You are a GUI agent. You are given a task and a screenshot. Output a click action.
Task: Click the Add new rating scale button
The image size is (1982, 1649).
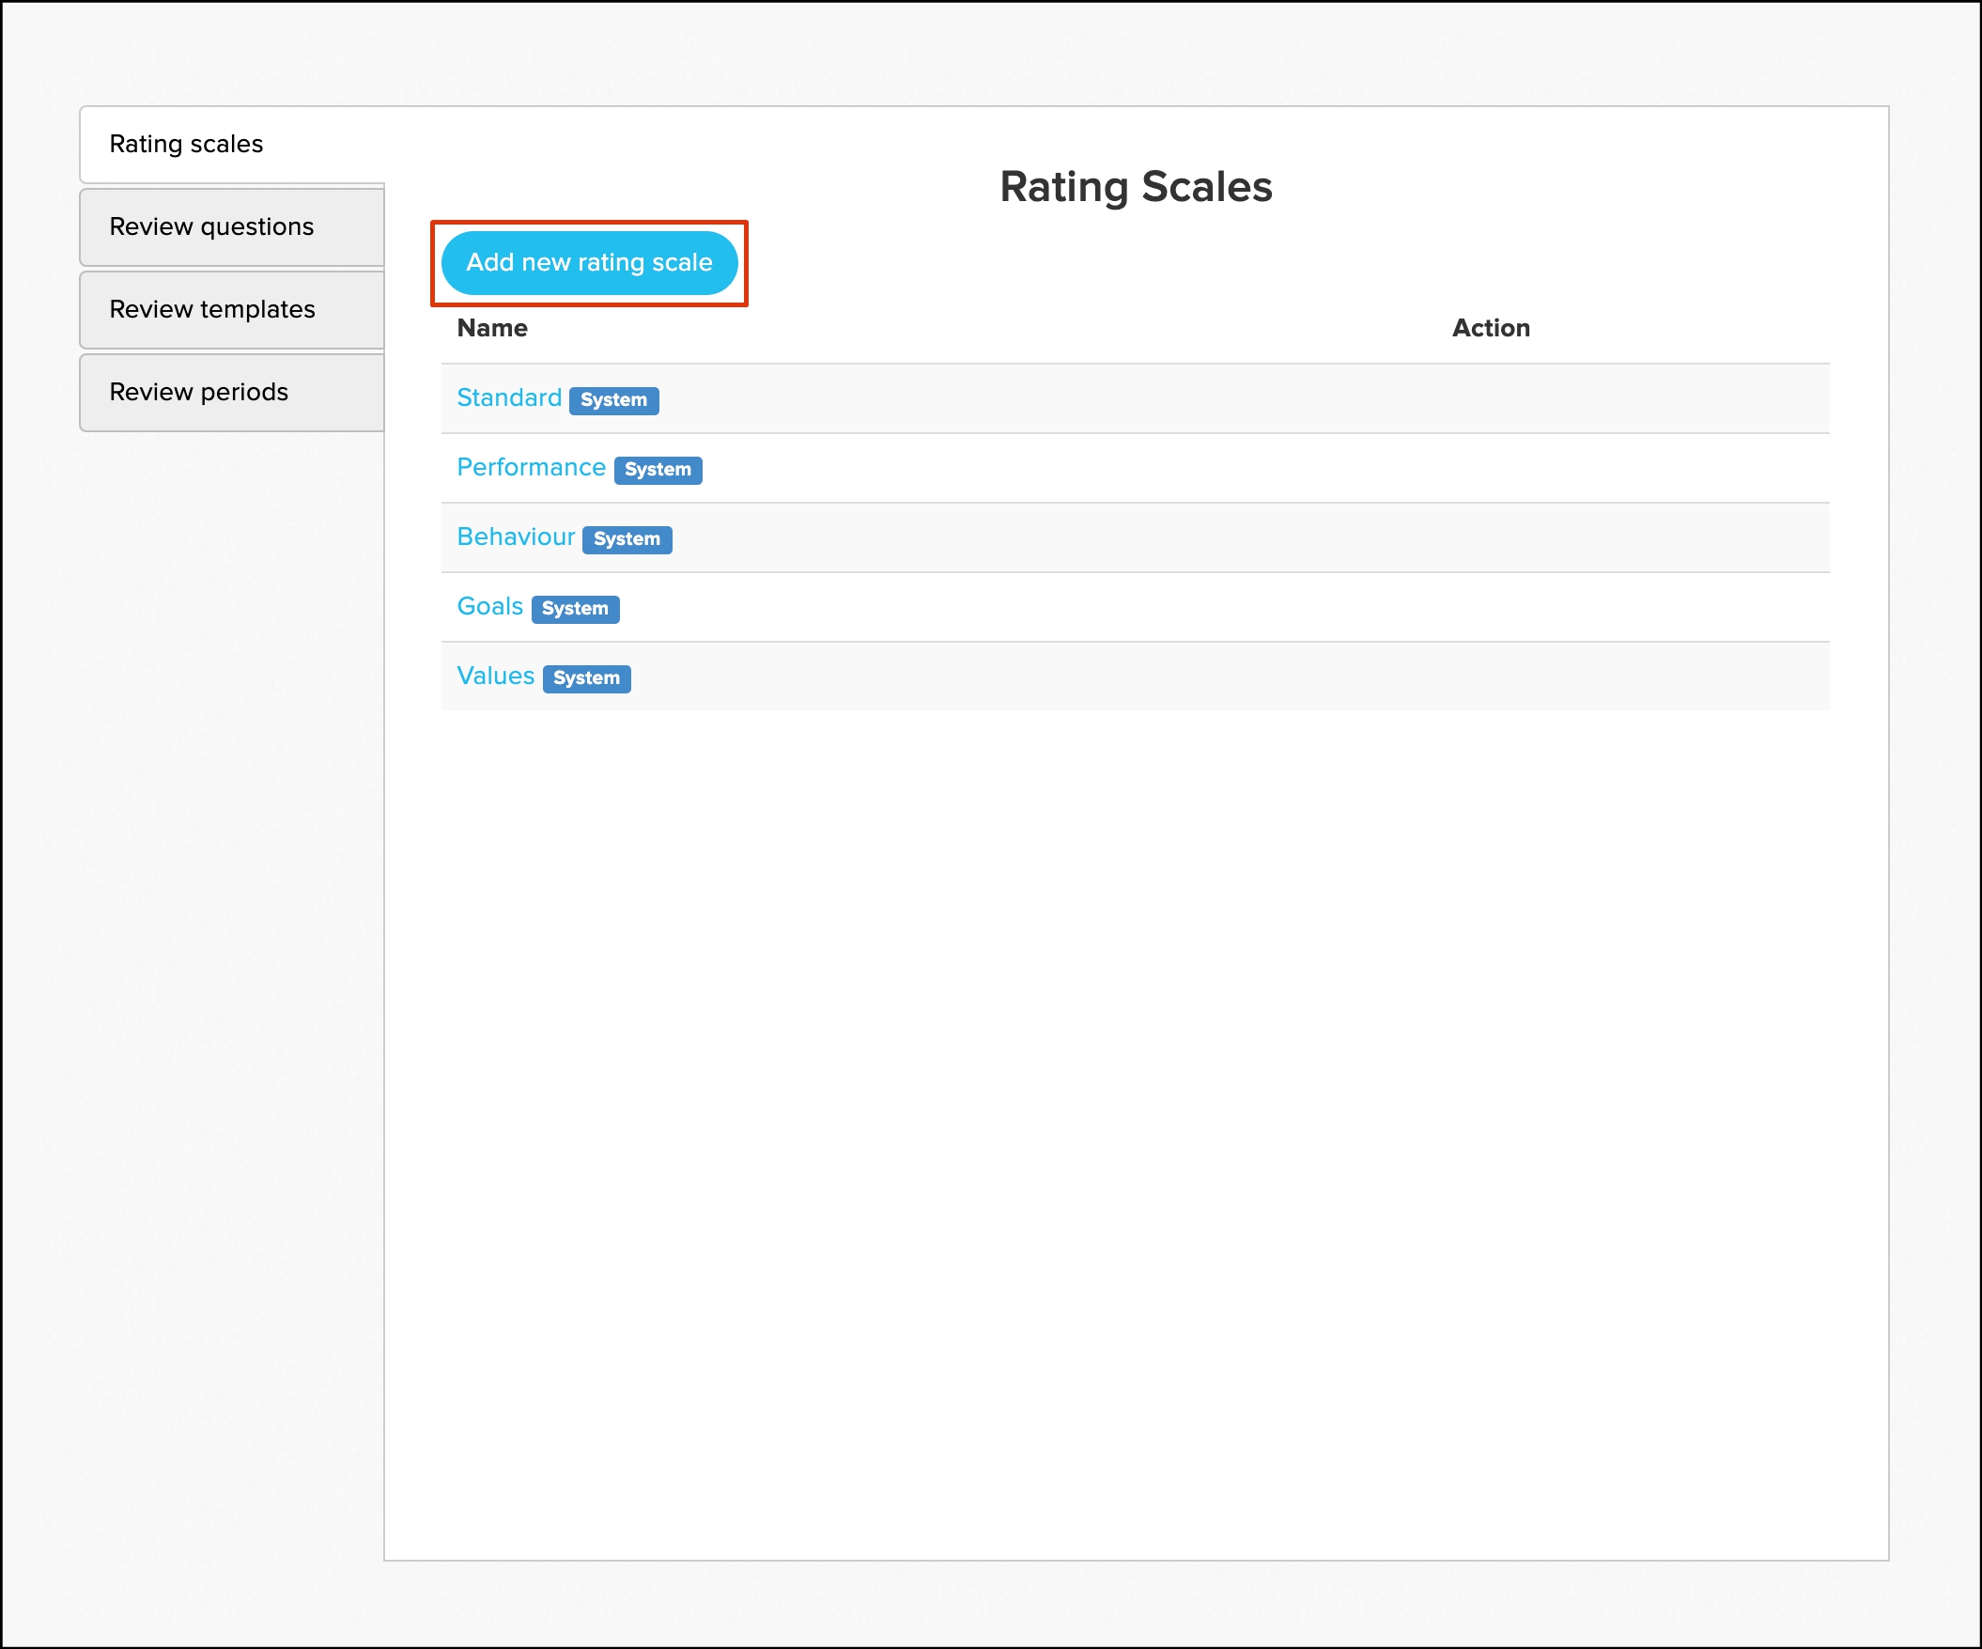coord(589,262)
